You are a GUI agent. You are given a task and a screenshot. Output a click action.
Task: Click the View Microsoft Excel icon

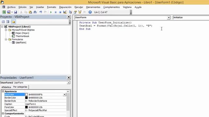4,12
